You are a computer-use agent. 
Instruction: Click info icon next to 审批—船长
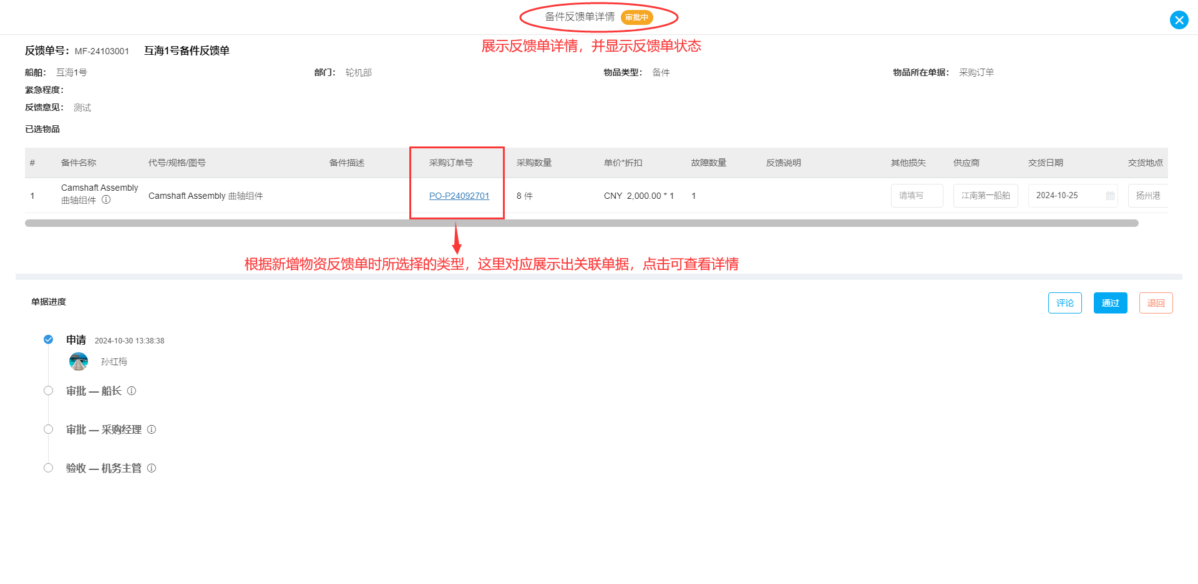[132, 391]
